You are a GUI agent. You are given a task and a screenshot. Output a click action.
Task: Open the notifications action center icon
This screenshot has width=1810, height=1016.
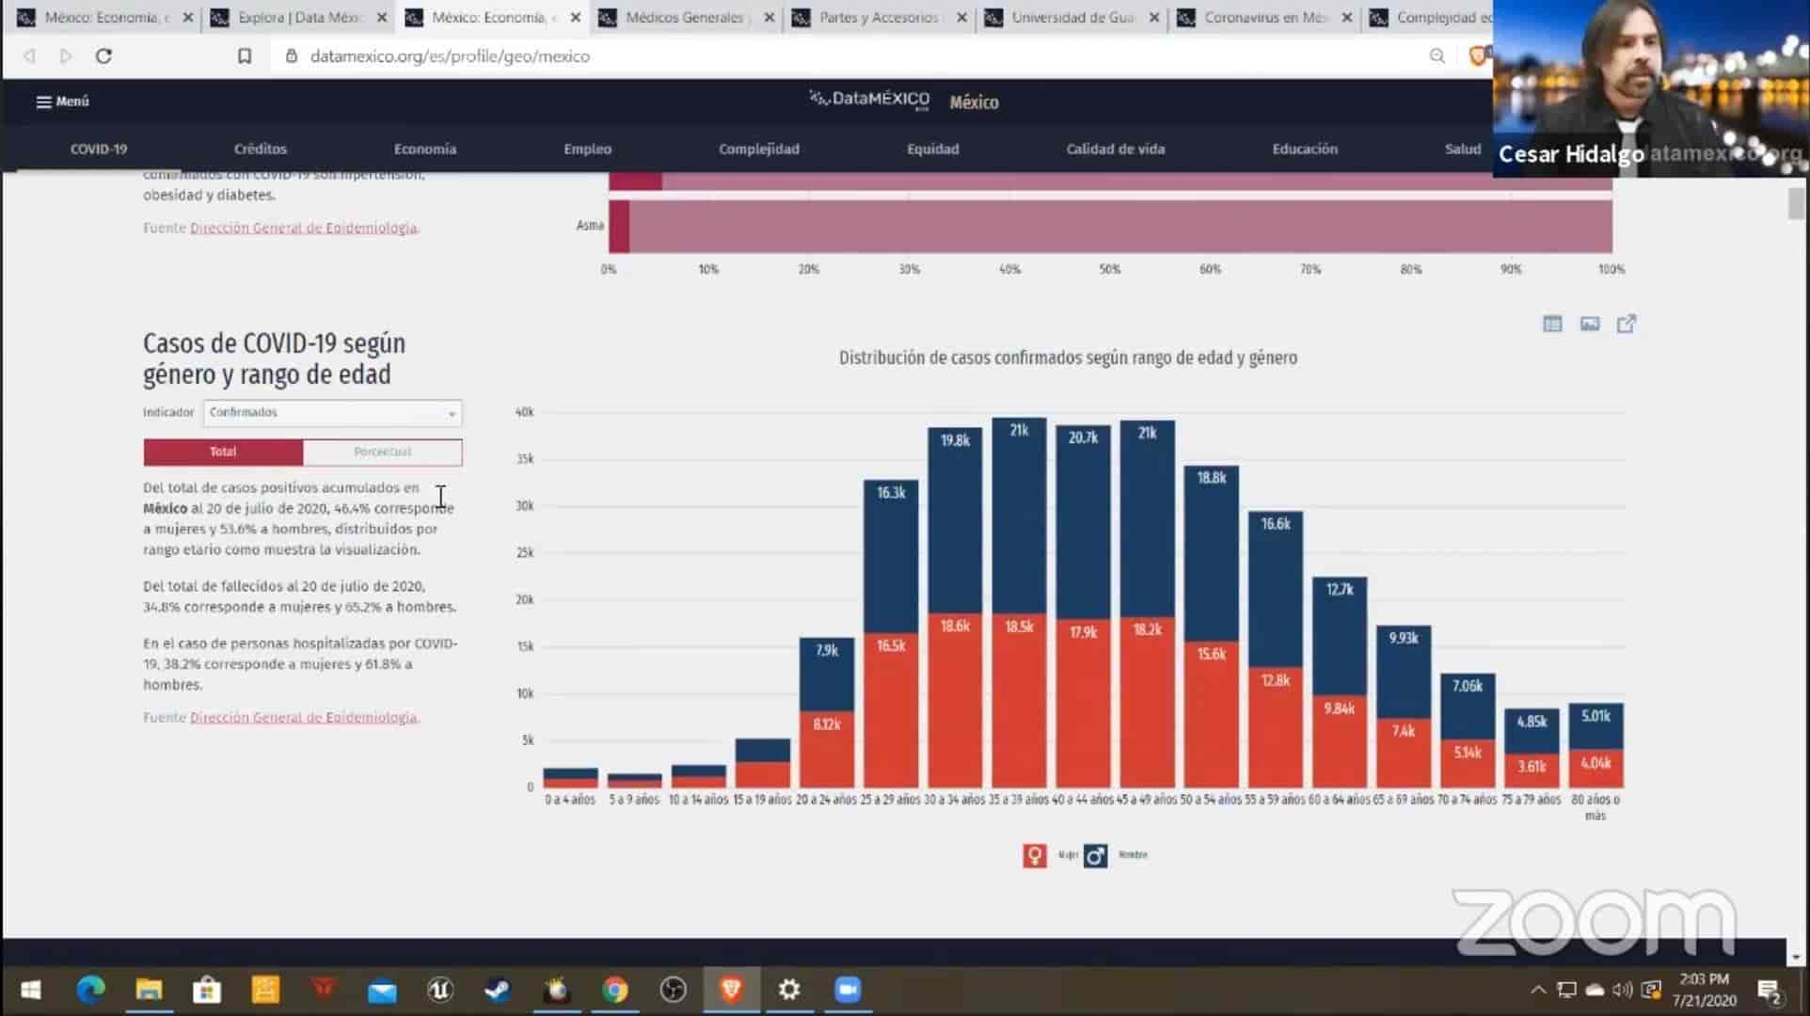(x=1770, y=990)
